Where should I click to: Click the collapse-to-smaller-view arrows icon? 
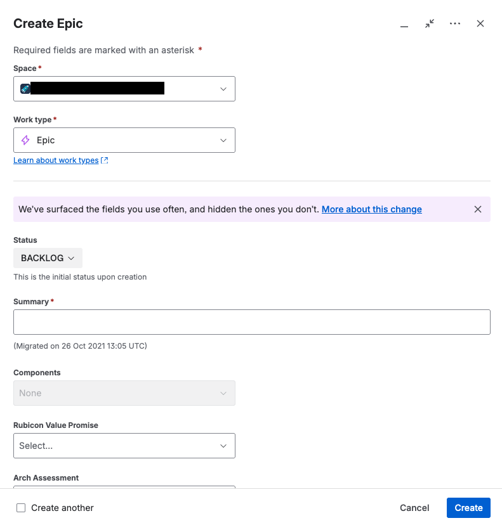coord(430,23)
